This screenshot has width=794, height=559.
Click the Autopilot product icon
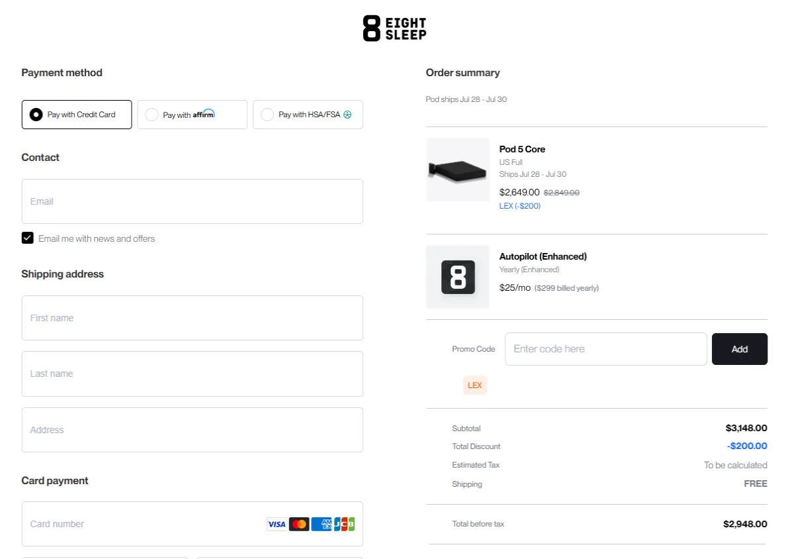[458, 277]
